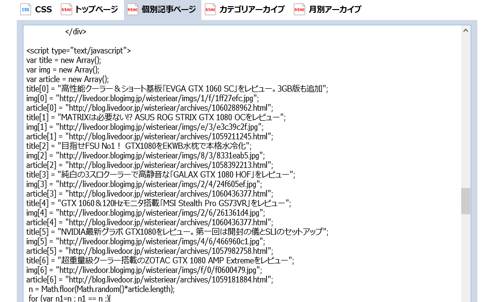Click the title[0] EVGA GTX 1060 SC line

177,89
